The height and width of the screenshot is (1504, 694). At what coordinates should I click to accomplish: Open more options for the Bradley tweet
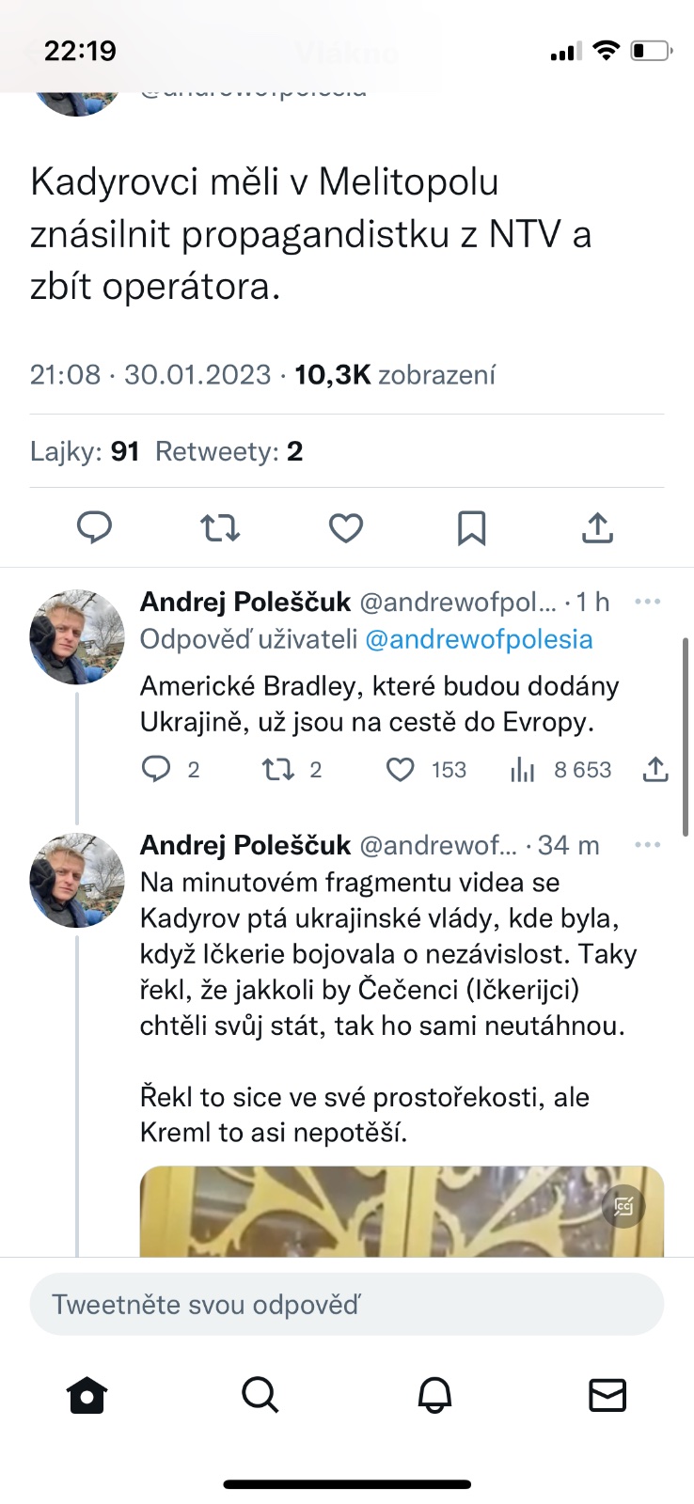click(648, 602)
